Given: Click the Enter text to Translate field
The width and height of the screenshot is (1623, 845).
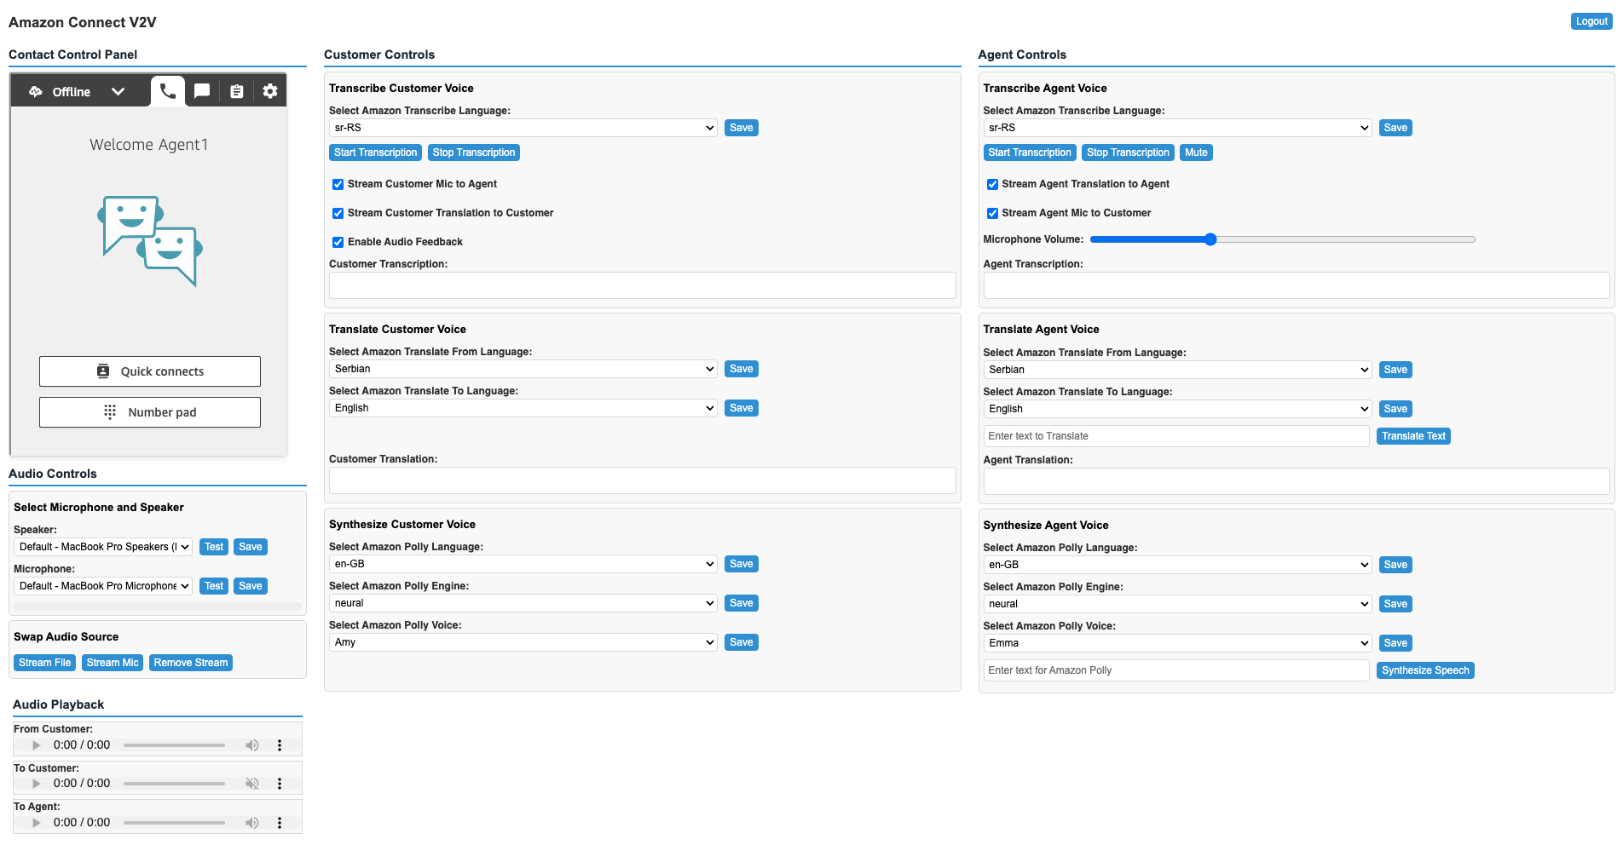Looking at the screenshot, I should tap(1175, 436).
